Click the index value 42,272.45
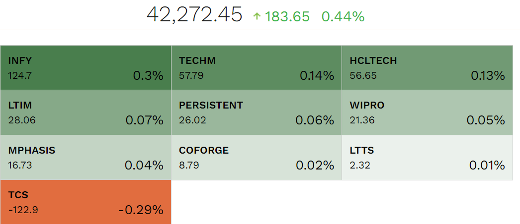 point(194,15)
